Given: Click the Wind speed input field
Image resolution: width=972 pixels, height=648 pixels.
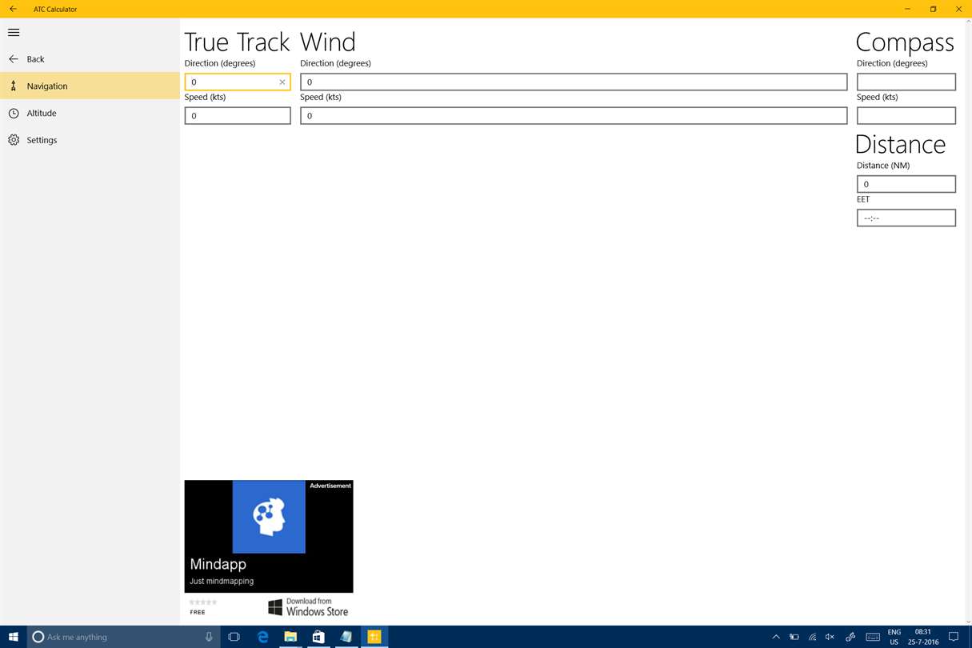Looking at the screenshot, I should [x=574, y=115].
